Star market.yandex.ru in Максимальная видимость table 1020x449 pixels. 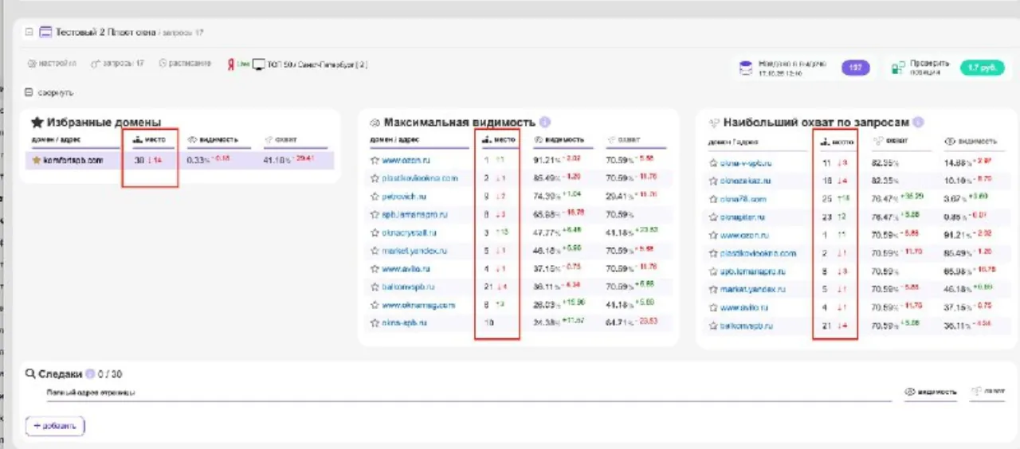point(375,251)
